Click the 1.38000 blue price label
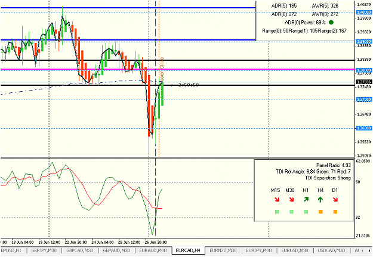Image resolution: width=373 pixels, height=257 pixels. click(363, 70)
